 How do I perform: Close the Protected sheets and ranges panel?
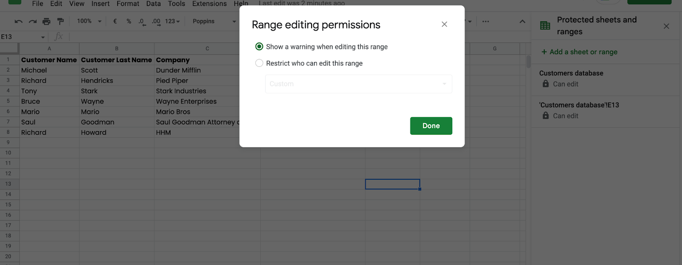(x=666, y=26)
